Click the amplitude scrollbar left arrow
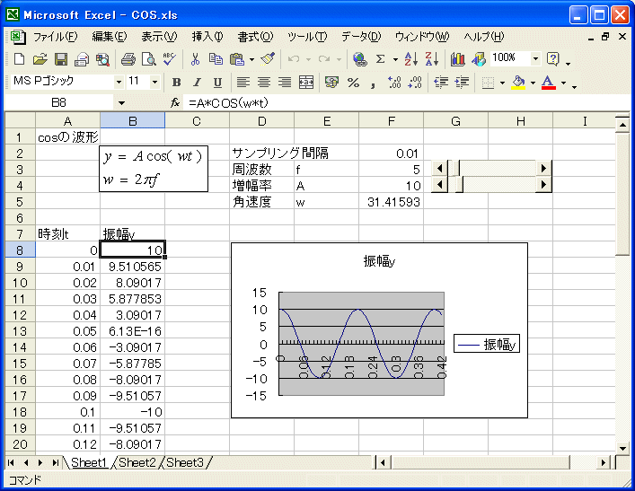635x491 pixels. [439, 185]
